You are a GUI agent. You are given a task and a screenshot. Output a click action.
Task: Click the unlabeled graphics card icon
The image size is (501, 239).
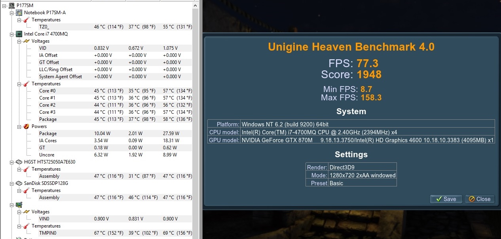tap(19, 205)
